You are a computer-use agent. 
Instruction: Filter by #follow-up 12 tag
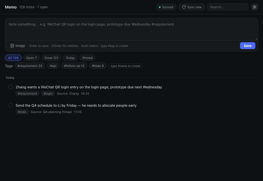(74, 66)
